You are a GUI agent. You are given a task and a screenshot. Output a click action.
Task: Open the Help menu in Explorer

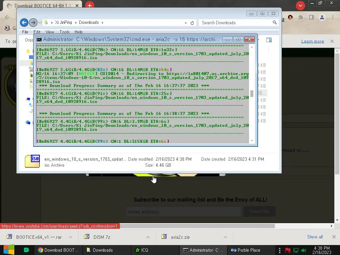click(x=78, y=32)
